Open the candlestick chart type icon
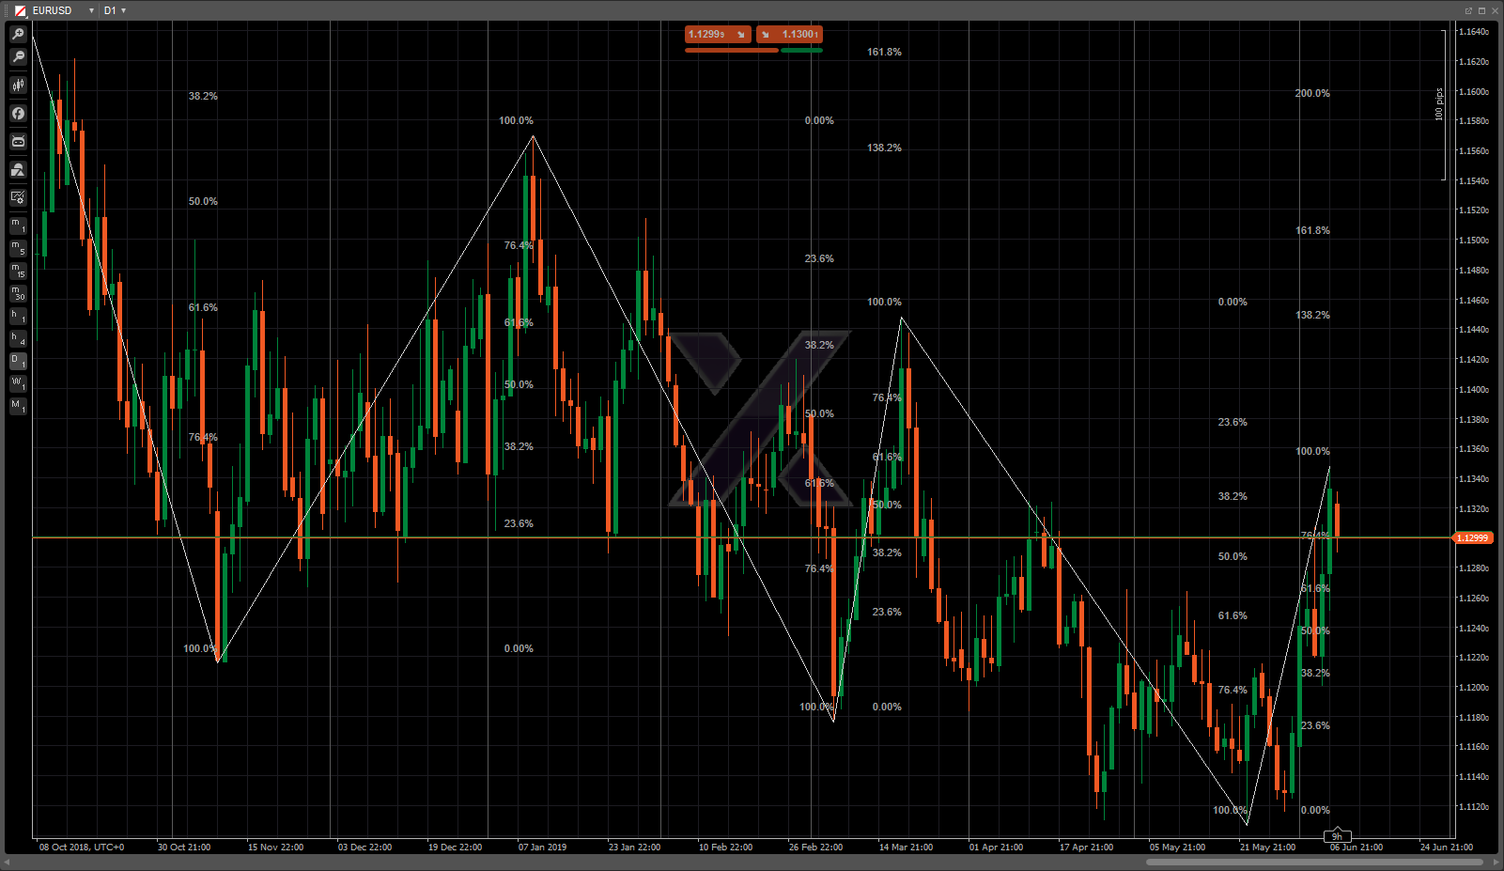This screenshot has height=871, width=1504. click(x=18, y=86)
